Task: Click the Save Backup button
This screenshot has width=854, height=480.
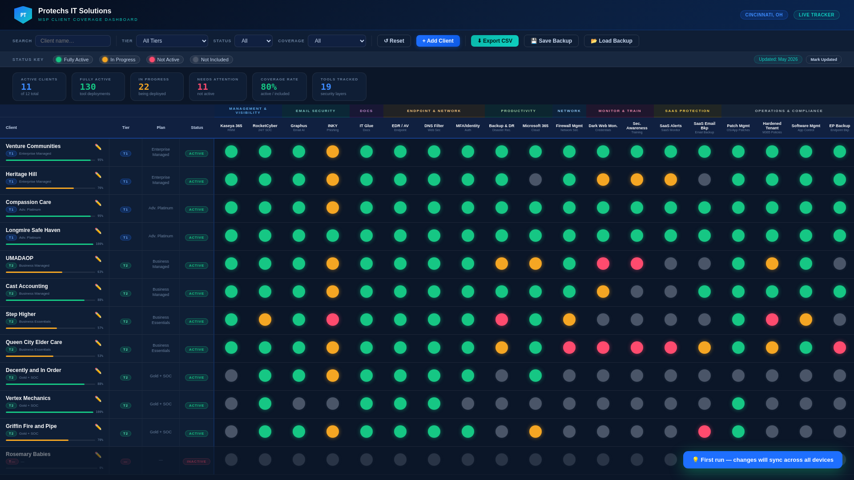Action: click(551, 41)
